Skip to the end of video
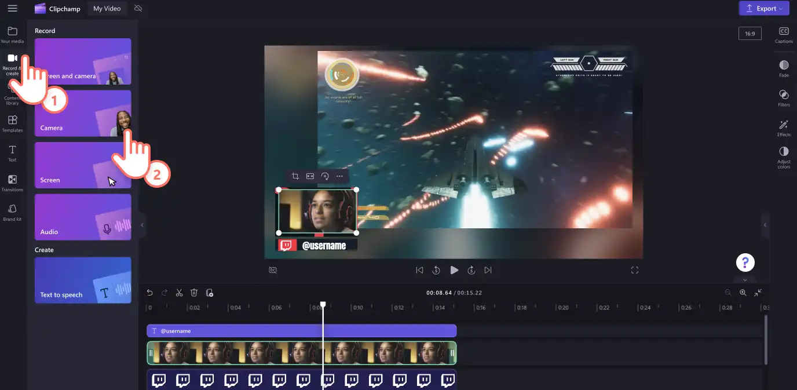 pyautogui.click(x=488, y=270)
